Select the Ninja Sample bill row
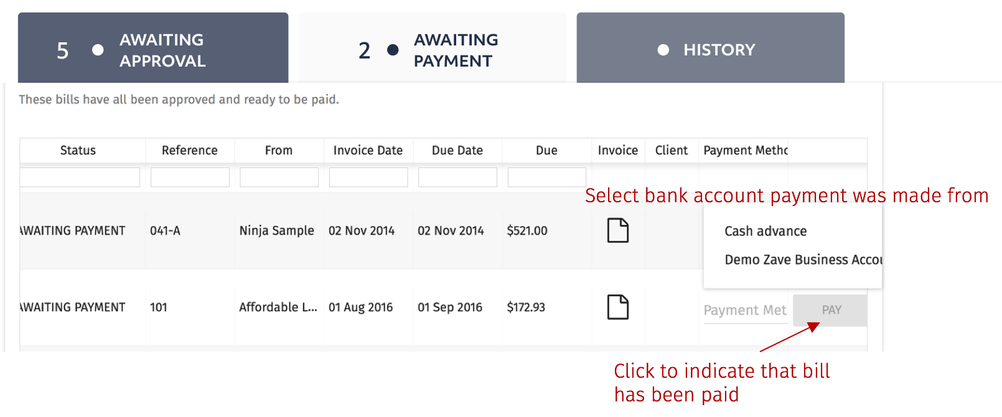 point(361,230)
